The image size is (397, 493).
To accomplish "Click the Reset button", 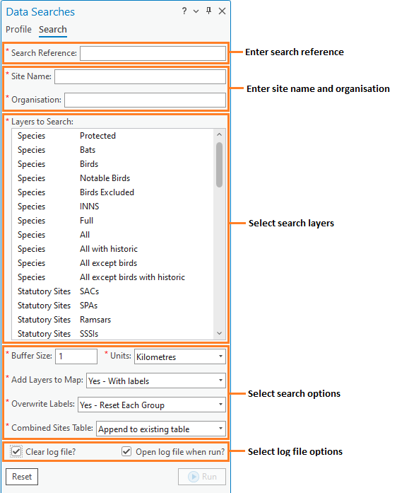I will point(22,477).
